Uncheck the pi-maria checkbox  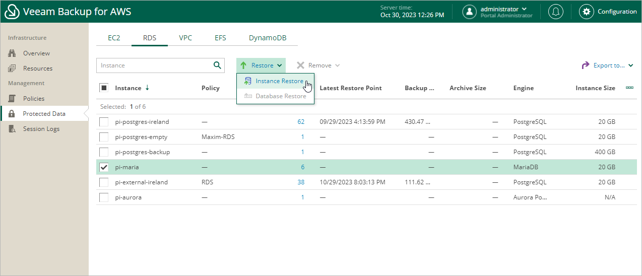[x=104, y=167]
